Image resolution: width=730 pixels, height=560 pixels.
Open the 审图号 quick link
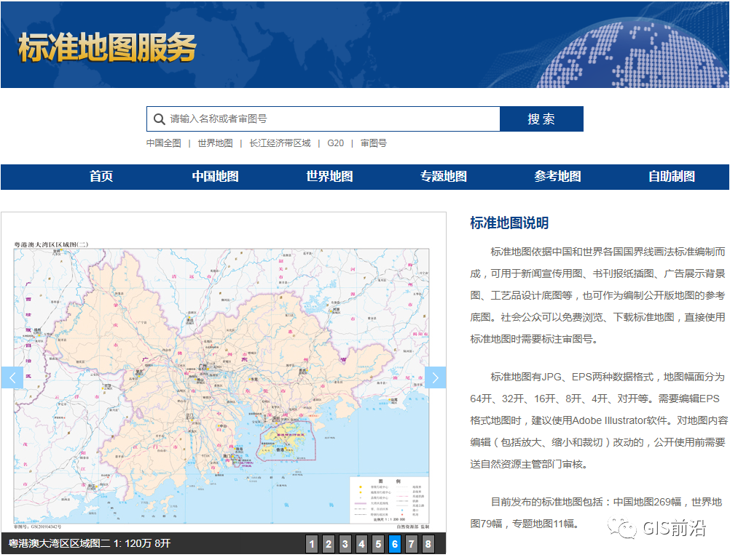coord(374,143)
